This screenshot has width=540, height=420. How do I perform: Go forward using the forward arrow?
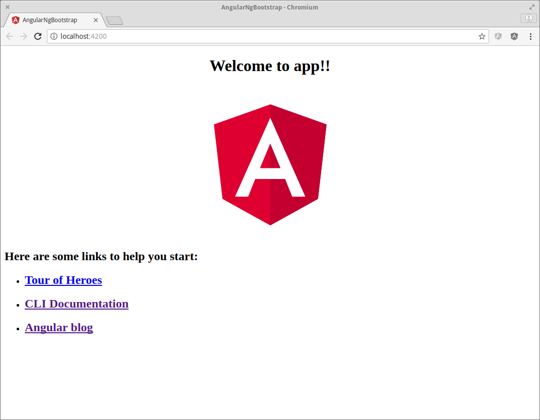click(23, 36)
